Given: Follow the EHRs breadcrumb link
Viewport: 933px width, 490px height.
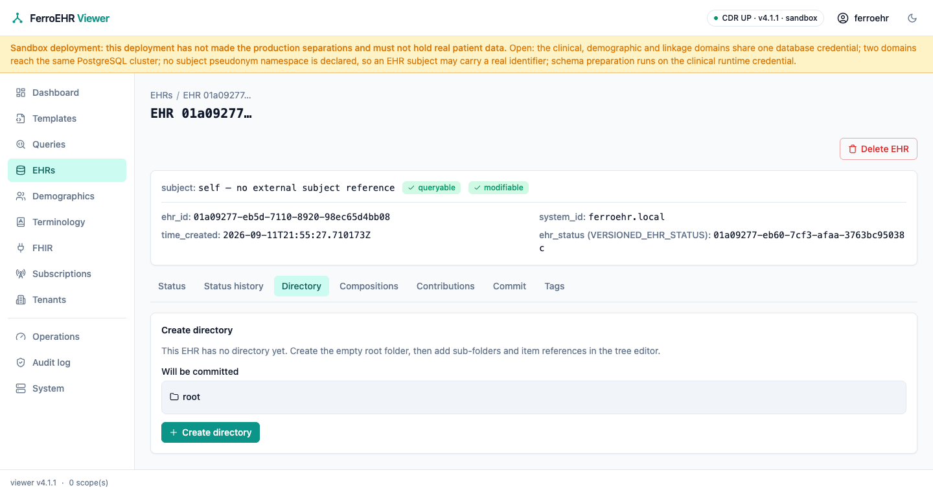Looking at the screenshot, I should click(161, 95).
